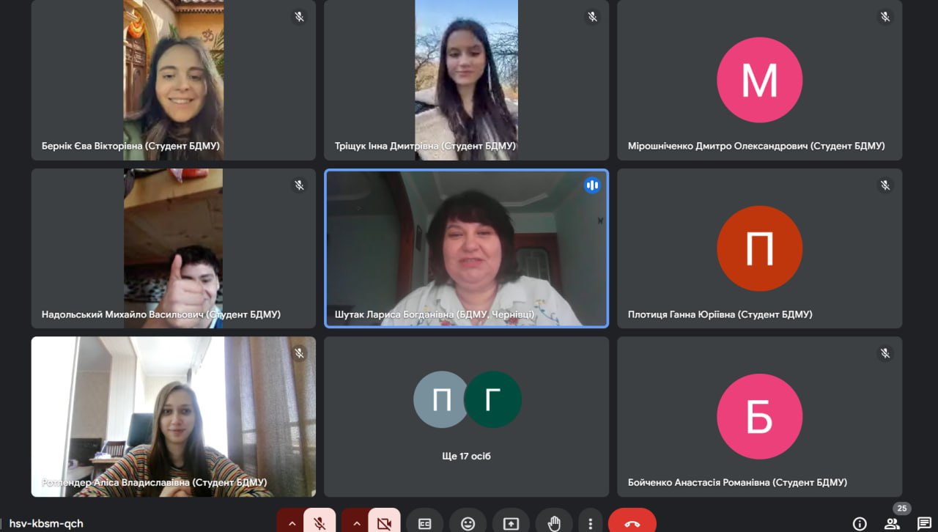938x532 pixels.
Task: Open meeting details info icon
Action: pos(860,523)
